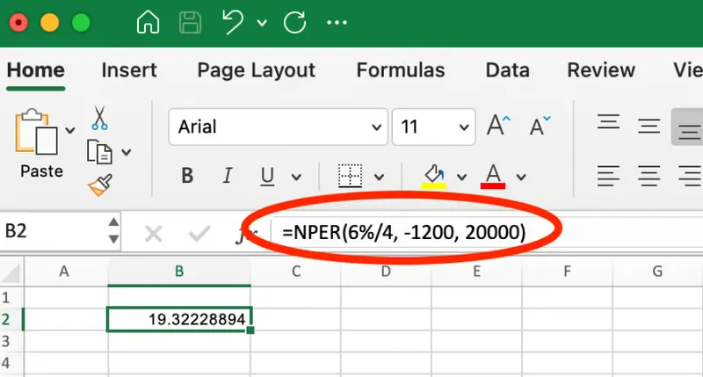Viewport: 703px width, 377px height.
Task: Toggle Bold formatting
Action: pyautogui.click(x=187, y=176)
